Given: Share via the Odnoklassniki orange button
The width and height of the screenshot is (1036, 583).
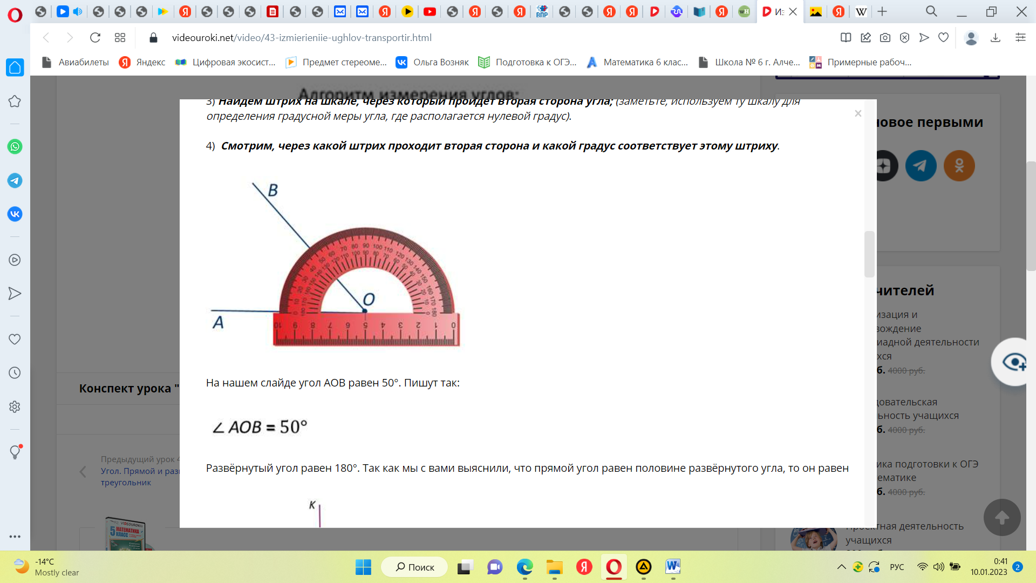Looking at the screenshot, I should tap(959, 166).
